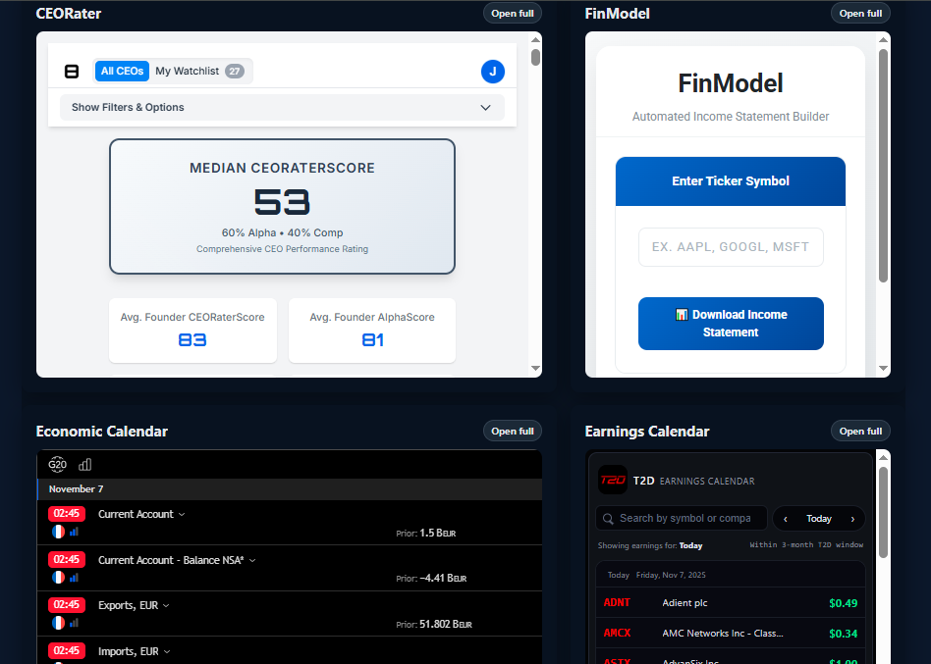Click the T2D logo icon
This screenshot has height=664, width=931.
click(x=612, y=480)
